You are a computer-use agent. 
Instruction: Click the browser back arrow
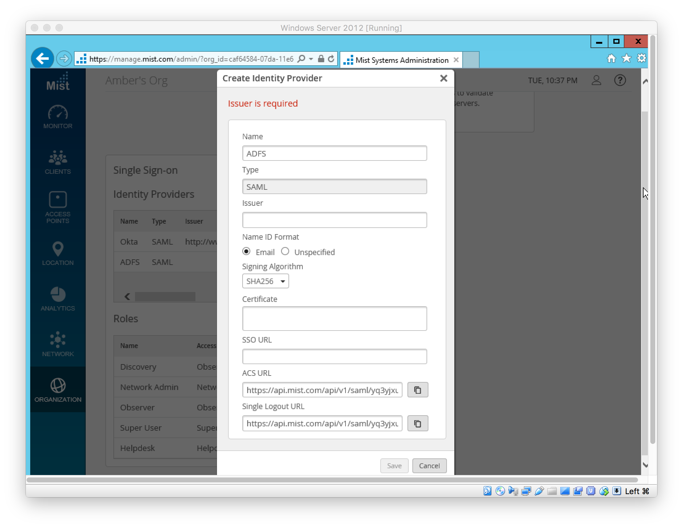42,59
